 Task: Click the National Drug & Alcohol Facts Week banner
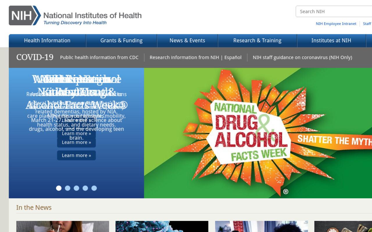point(258,133)
